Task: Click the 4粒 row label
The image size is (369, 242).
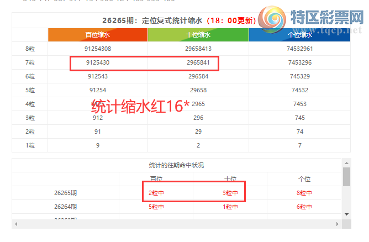Action: 30,104
